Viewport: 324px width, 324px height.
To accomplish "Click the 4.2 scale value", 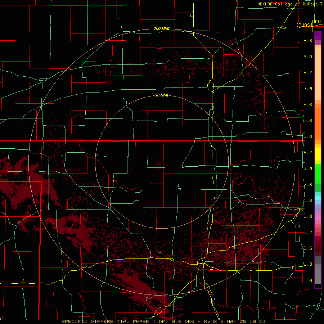I will coord(308,153).
